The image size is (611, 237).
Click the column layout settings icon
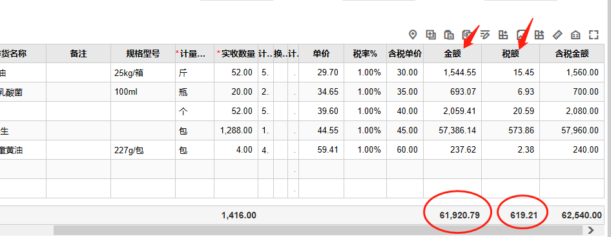click(x=503, y=35)
